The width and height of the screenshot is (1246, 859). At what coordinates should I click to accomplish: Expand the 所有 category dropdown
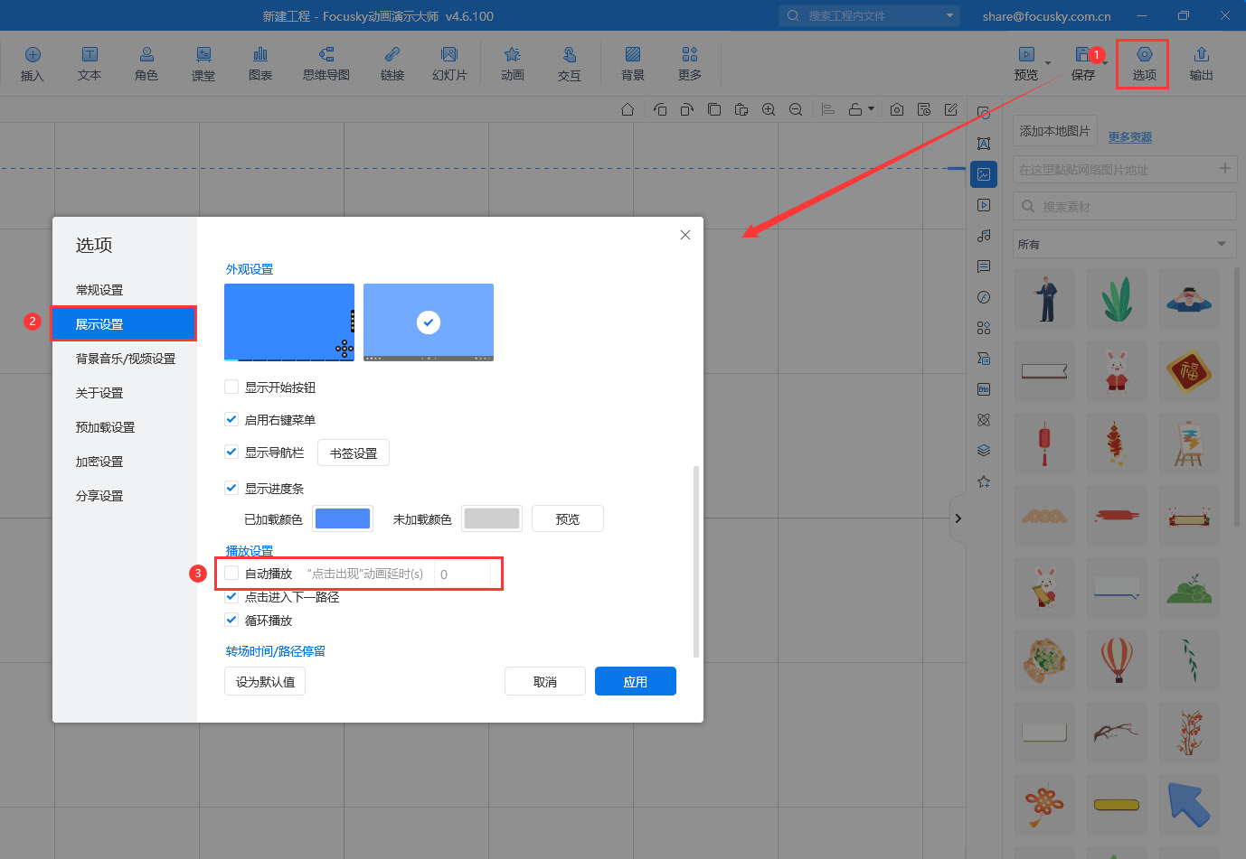tap(1222, 244)
